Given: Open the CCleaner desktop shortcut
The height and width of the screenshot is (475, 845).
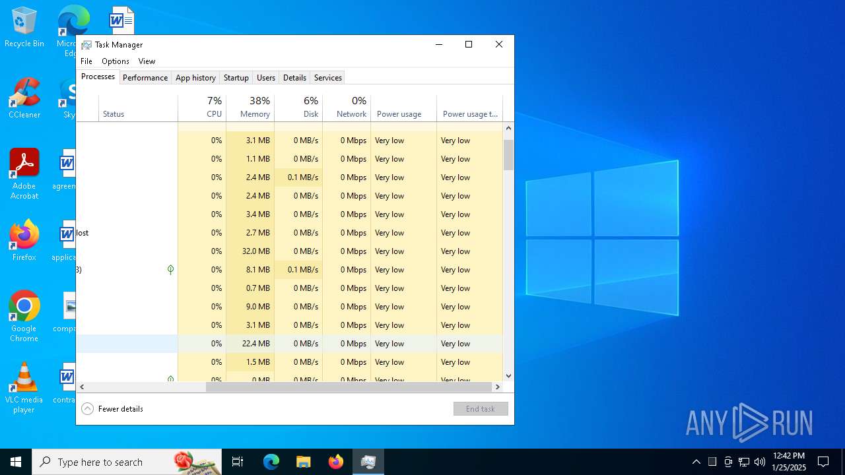Looking at the screenshot, I should [x=24, y=98].
